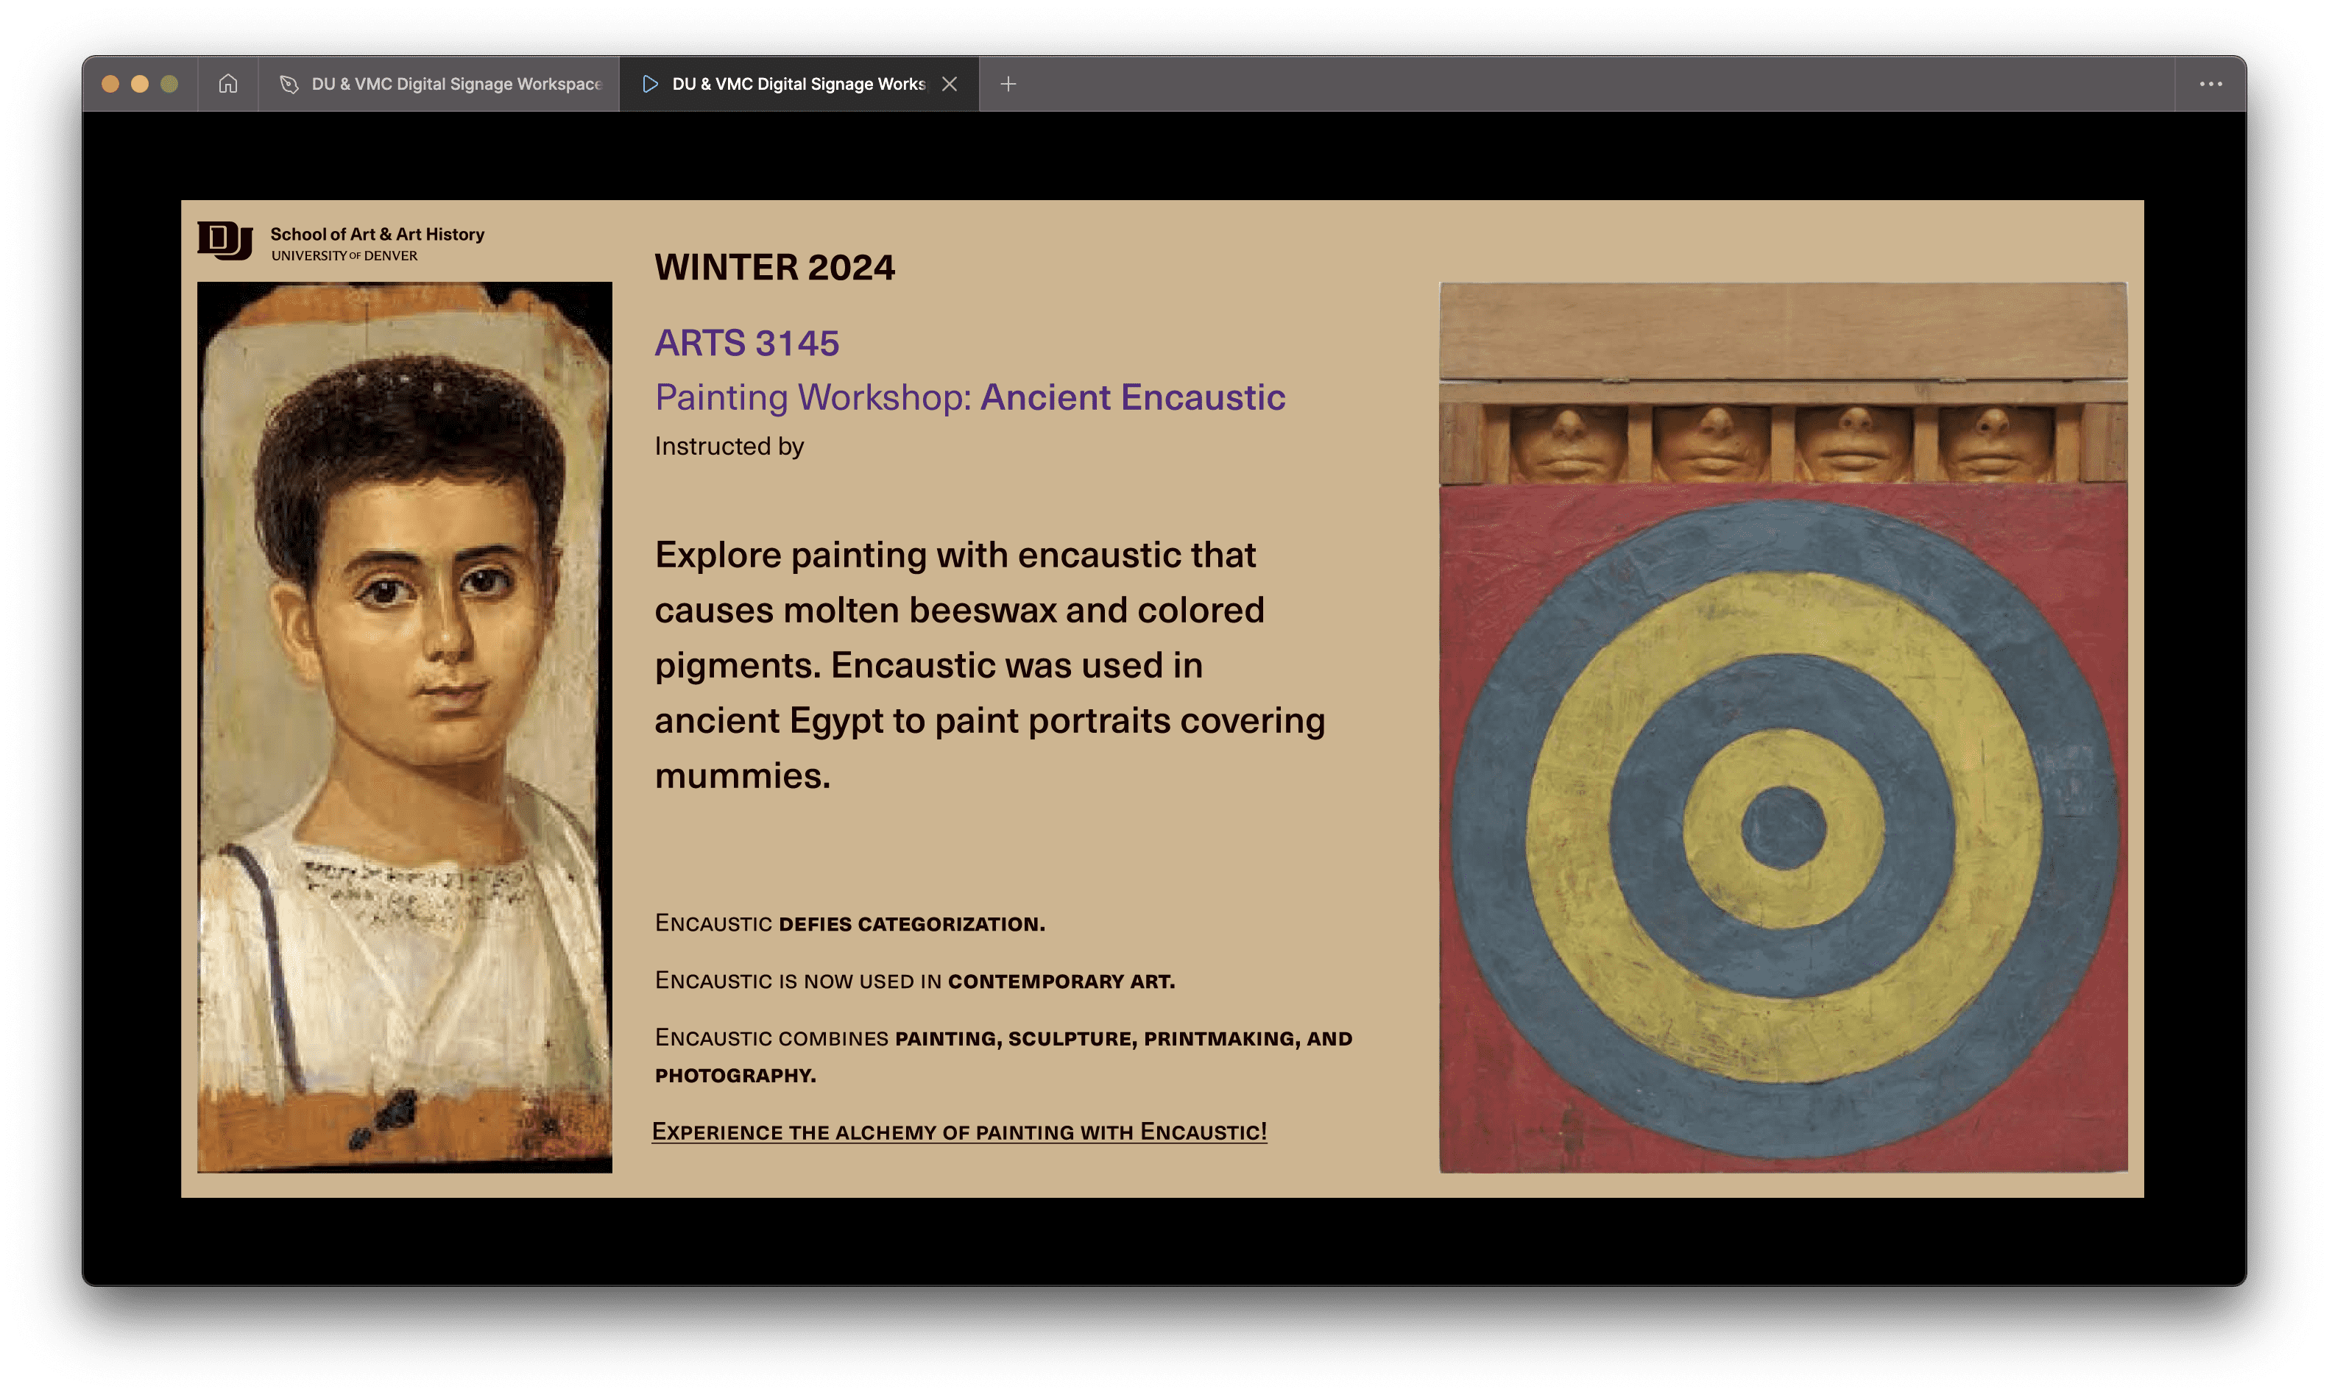Click Painting Workshop: Ancient Encaustic title
2329x1395 pixels.
click(969, 397)
